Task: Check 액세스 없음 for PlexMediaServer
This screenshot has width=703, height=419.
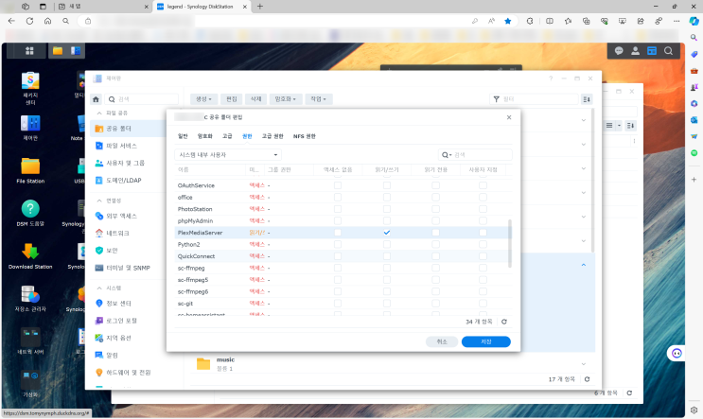Action: coord(338,233)
